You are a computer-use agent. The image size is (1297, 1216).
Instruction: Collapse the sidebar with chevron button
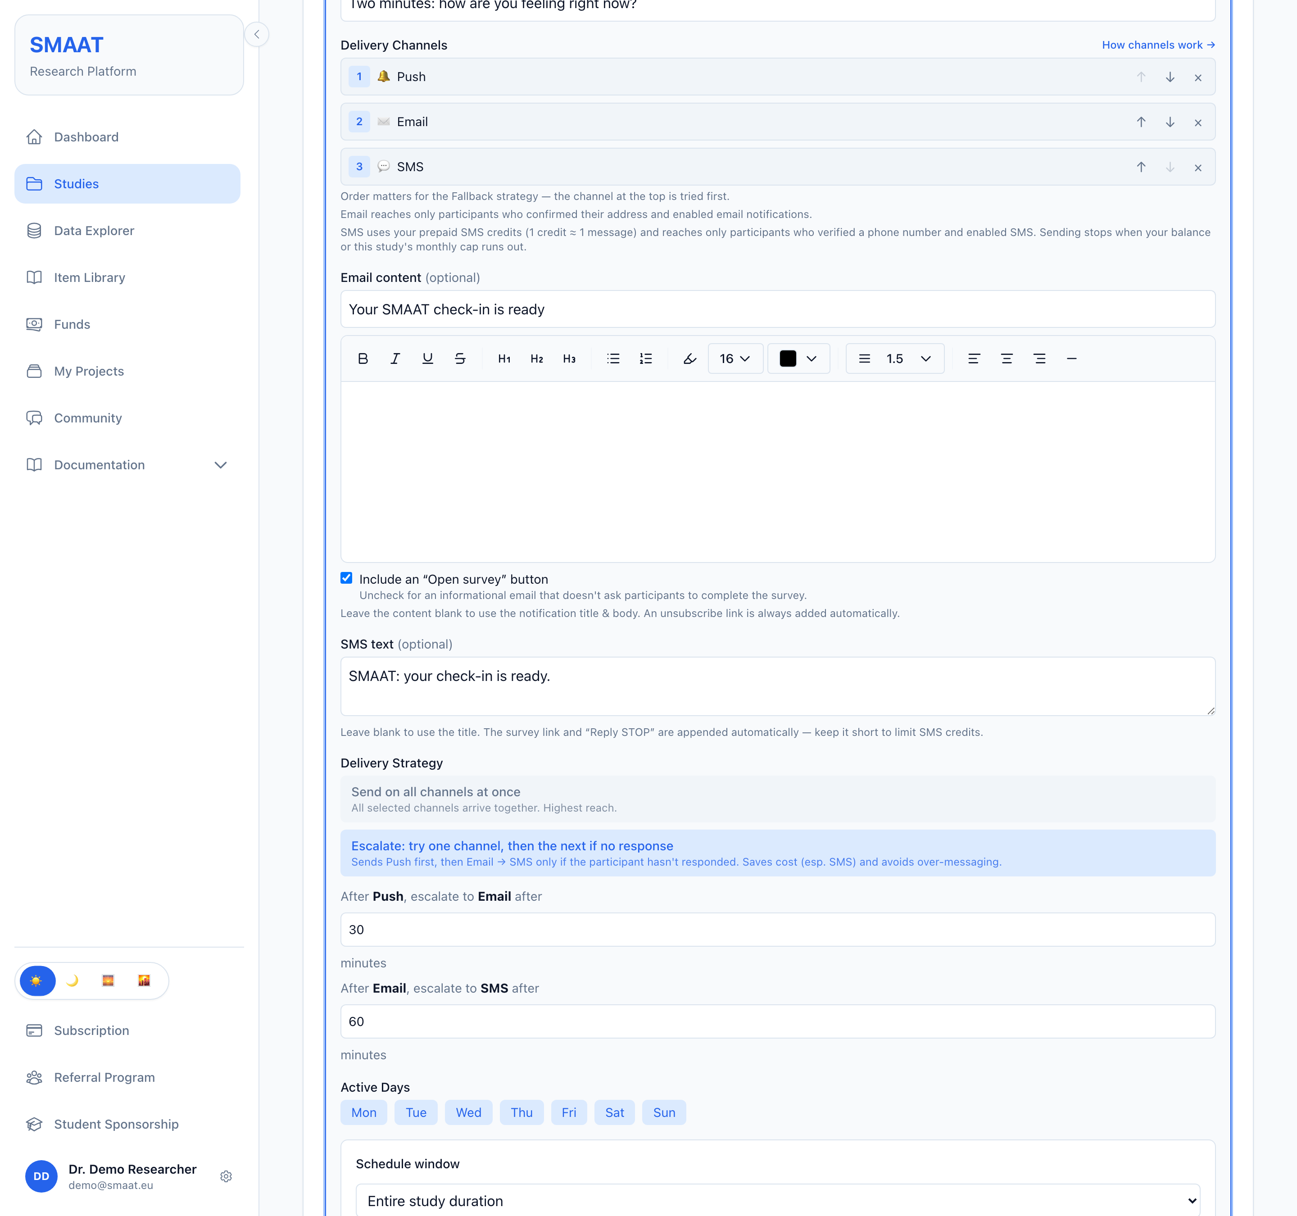[x=257, y=35]
